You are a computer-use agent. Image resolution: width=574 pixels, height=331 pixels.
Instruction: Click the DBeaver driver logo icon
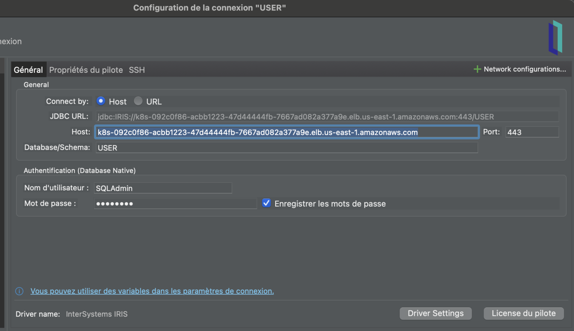click(555, 38)
